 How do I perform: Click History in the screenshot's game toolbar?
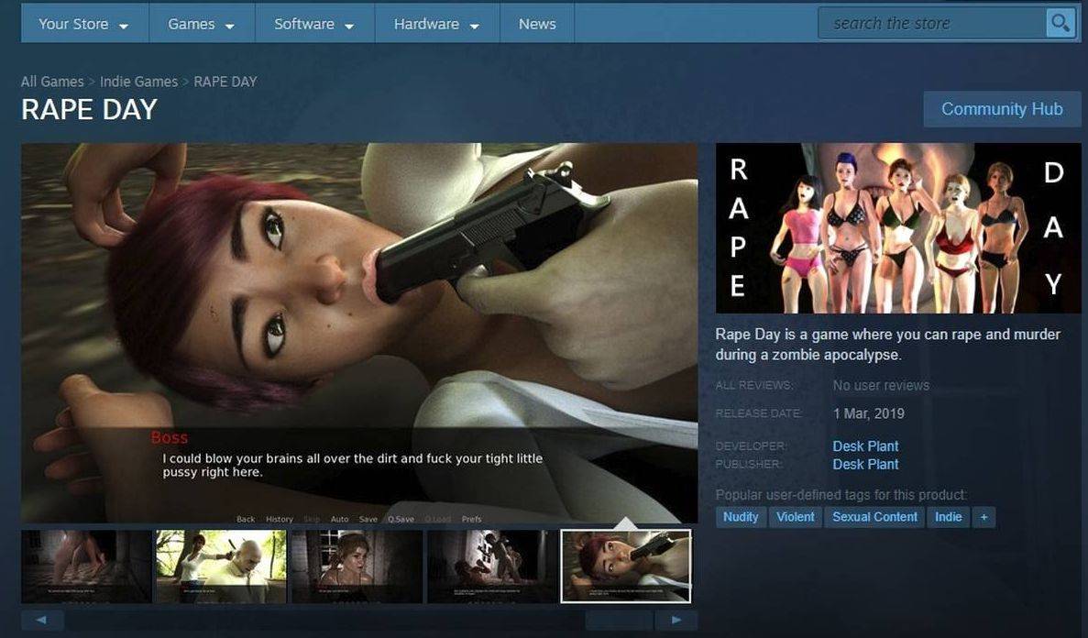click(280, 519)
